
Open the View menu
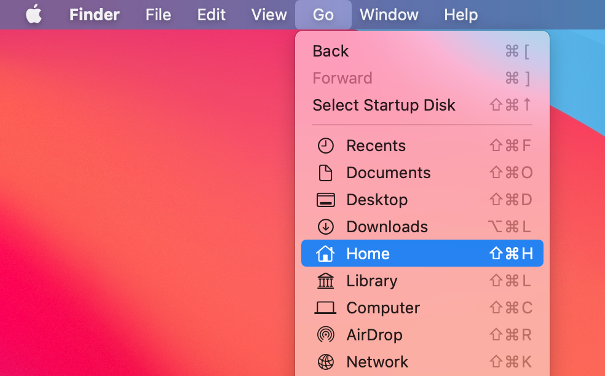pyautogui.click(x=269, y=15)
